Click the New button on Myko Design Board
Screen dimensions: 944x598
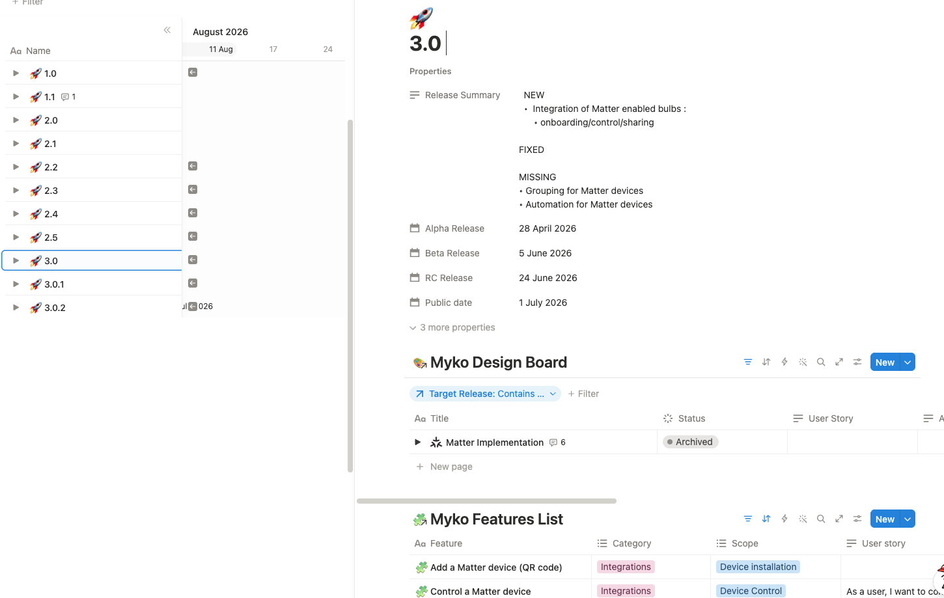(885, 362)
